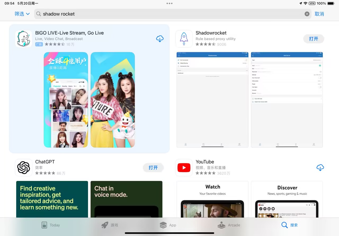Clear search text with the X icon
The image size is (339, 236).
point(307,14)
